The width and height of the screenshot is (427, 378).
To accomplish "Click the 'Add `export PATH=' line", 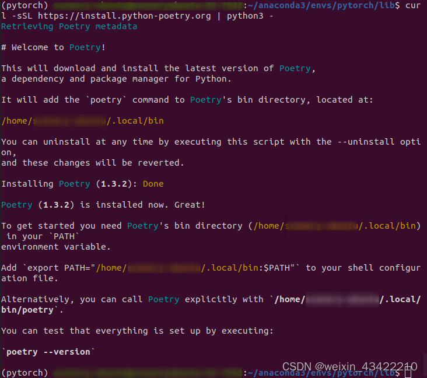I will pos(211,268).
